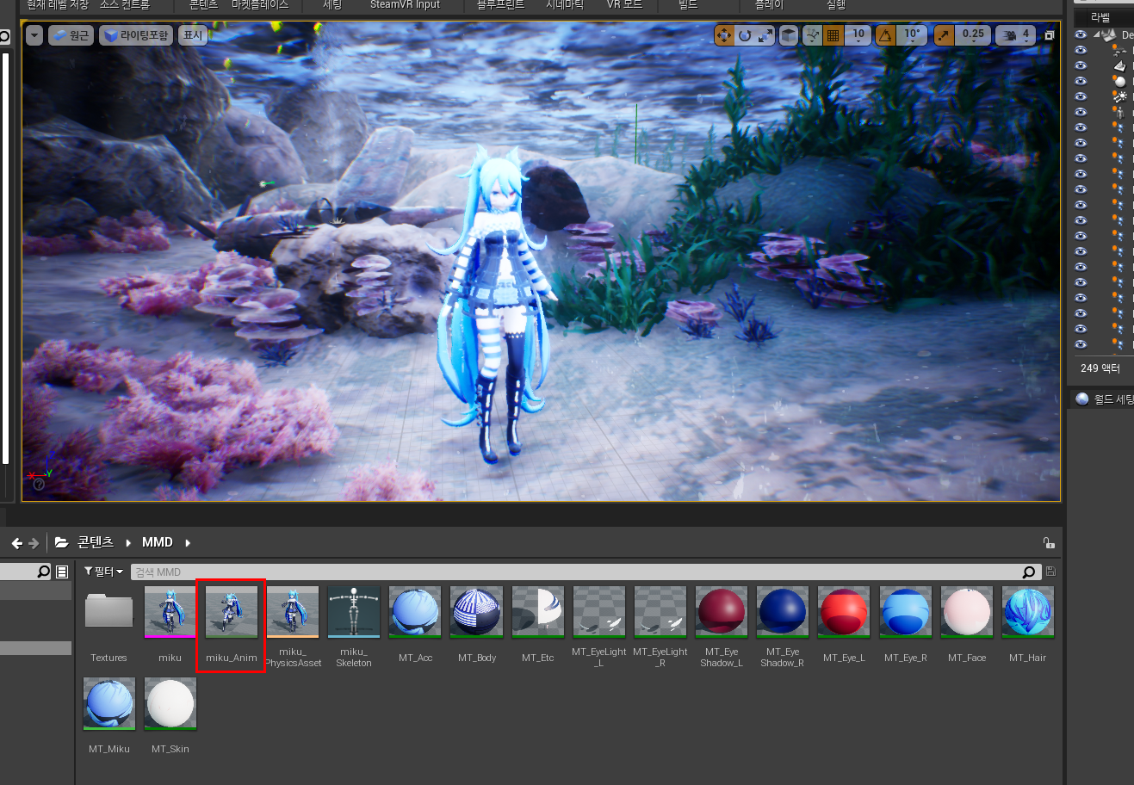Click the 249 액터 count text
The height and width of the screenshot is (785, 1134).
[x=1100, y=368]
